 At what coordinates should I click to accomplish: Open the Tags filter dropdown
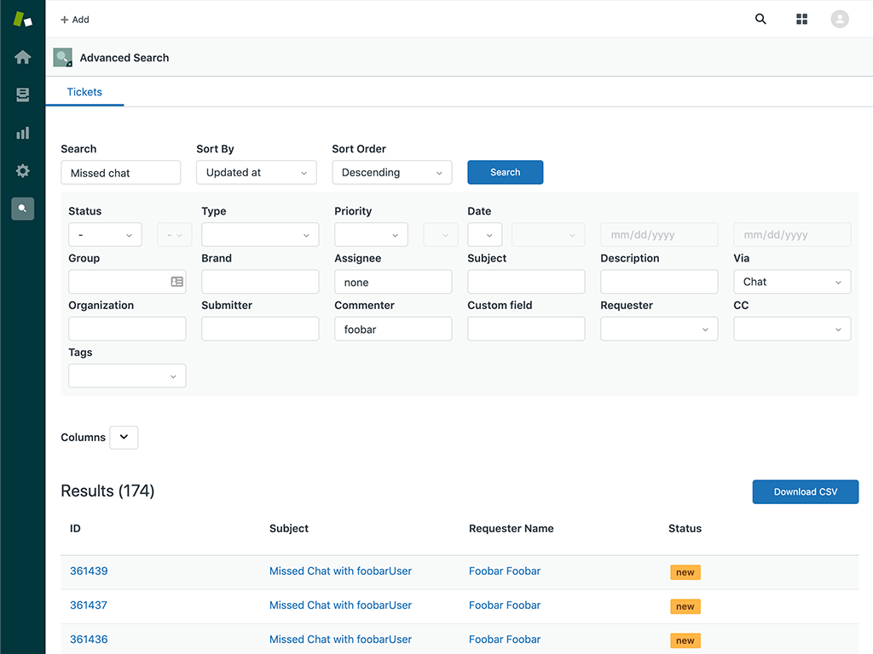point(126,376)
